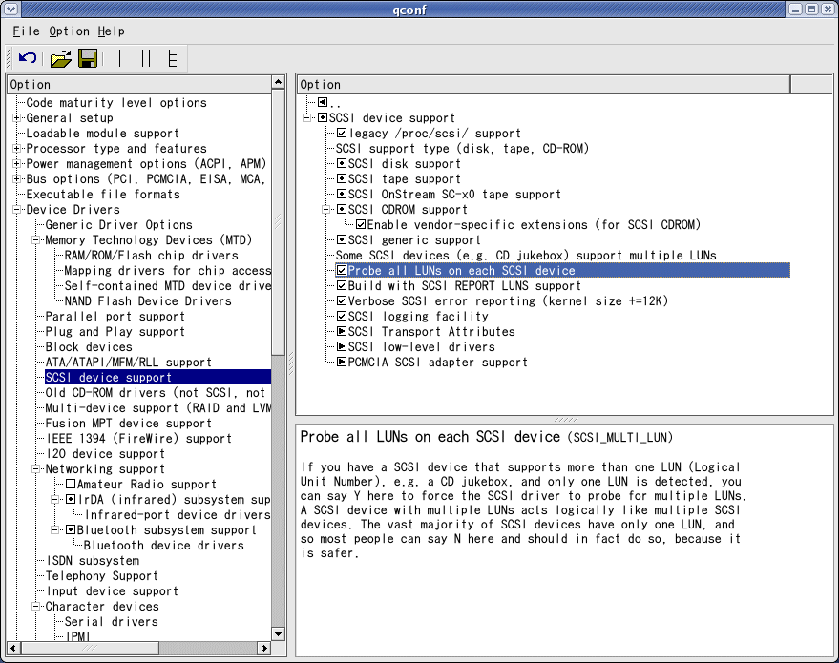Image resolution: width=839 pixels, height=663 pixels.
Task: Click left pane Option column header
Action: tap(139, 85)
